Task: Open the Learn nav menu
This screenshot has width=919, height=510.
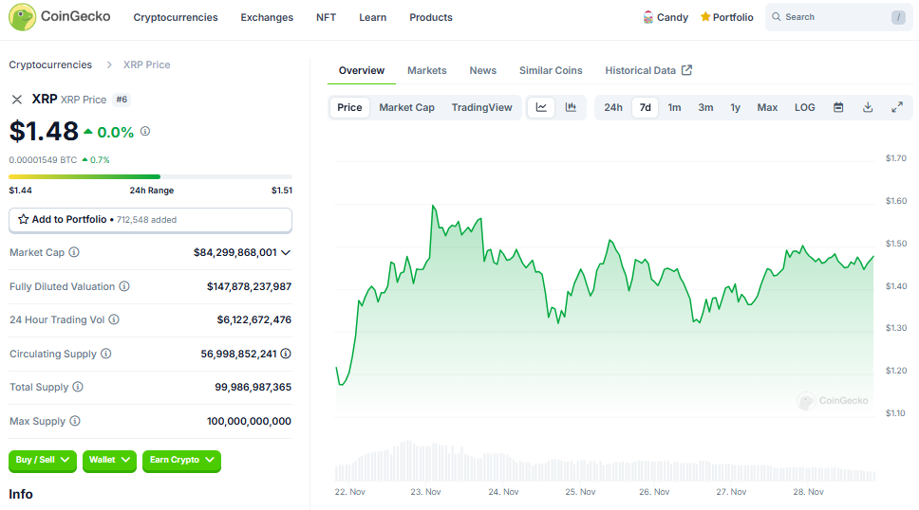Action: point(373,18)
